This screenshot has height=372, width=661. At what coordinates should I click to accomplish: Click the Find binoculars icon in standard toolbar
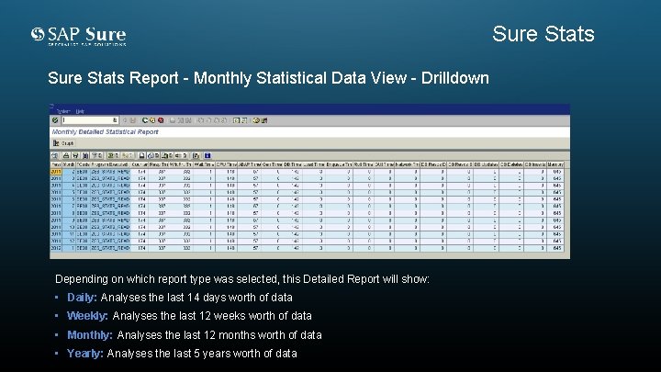point(181,120)
